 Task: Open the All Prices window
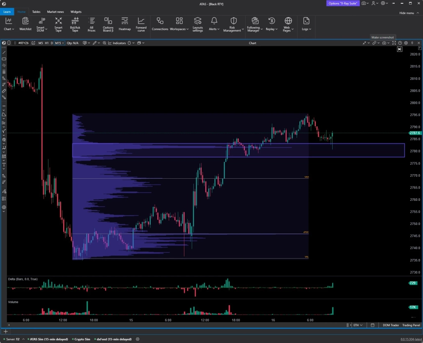tap(92, 24)
